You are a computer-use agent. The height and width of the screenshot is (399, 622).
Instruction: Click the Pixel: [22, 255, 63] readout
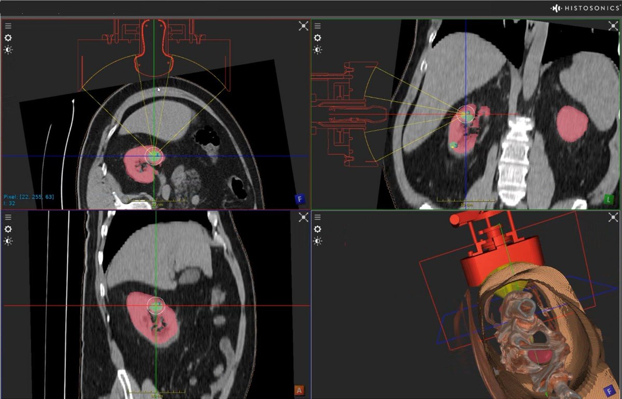click(x=29, y=197)
